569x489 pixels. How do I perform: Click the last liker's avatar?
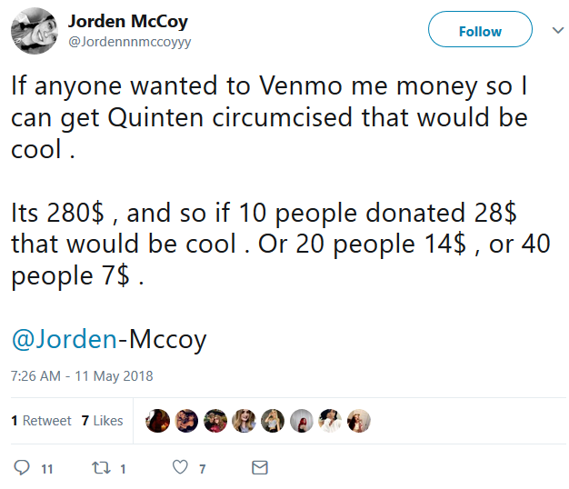[359, 421]
